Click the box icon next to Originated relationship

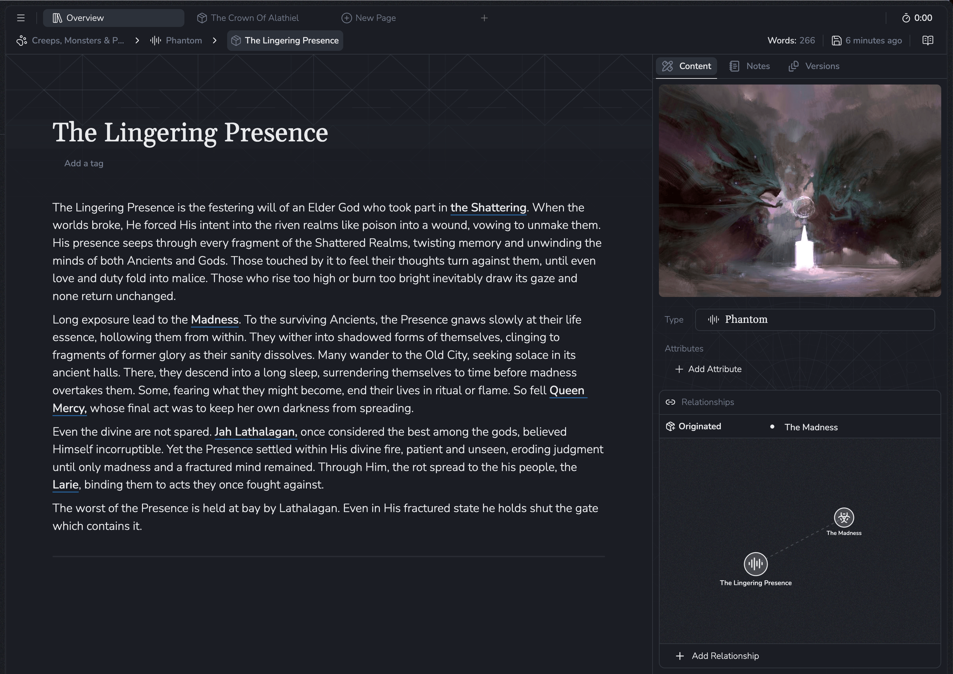pos(670,426)
